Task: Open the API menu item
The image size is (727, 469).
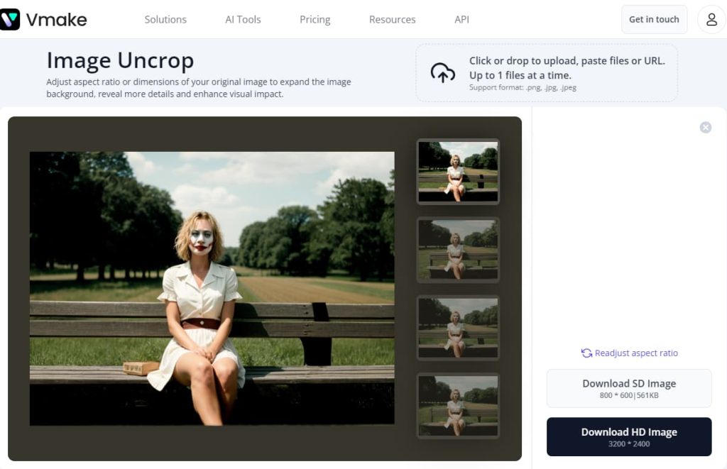Action: click(x=461, y=19)
